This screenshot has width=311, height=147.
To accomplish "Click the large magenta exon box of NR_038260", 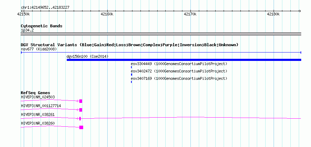I will pos(81,127).
